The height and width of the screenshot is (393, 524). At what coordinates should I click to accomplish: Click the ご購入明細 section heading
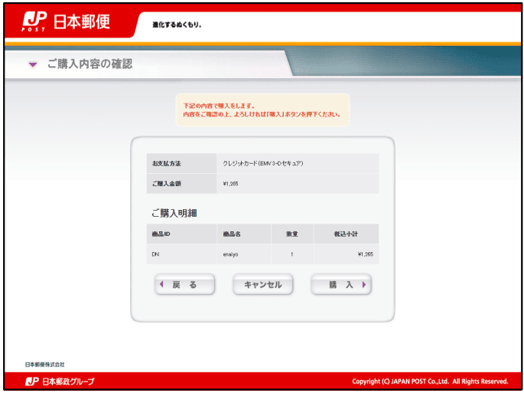point(174,213)
